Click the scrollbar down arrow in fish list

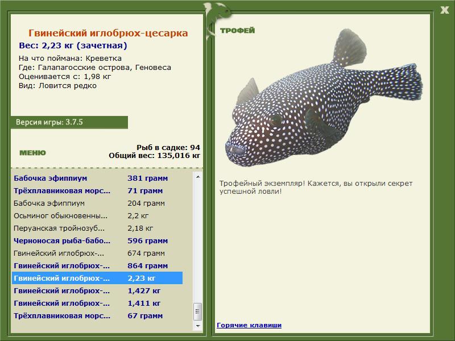click(198, 326)
